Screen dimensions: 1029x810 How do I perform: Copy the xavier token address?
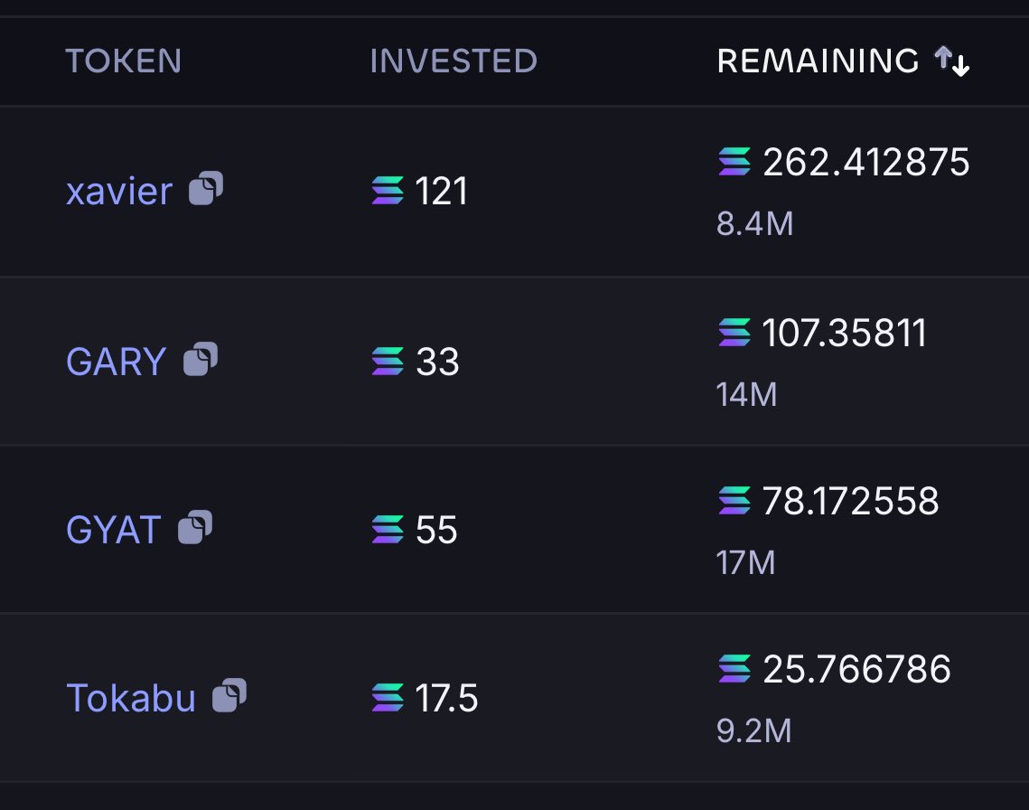(x=206, y=189)
